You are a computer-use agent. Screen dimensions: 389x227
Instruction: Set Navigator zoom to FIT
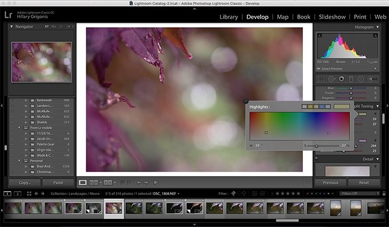(x=47, y=27)
